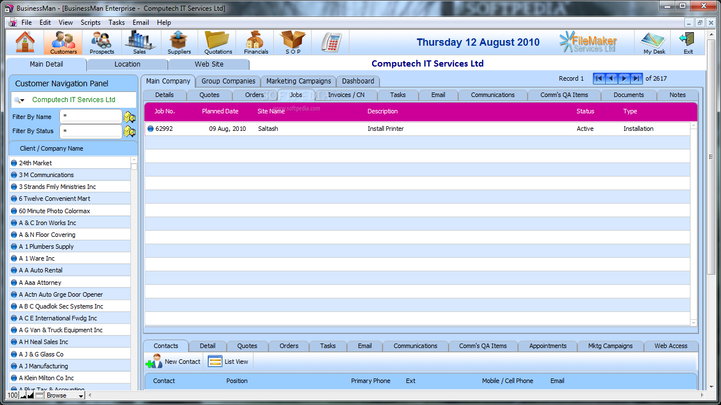The width and height of the screenshot is (721, 405).
Task: Open the Email menu
Action: [141, 23]
